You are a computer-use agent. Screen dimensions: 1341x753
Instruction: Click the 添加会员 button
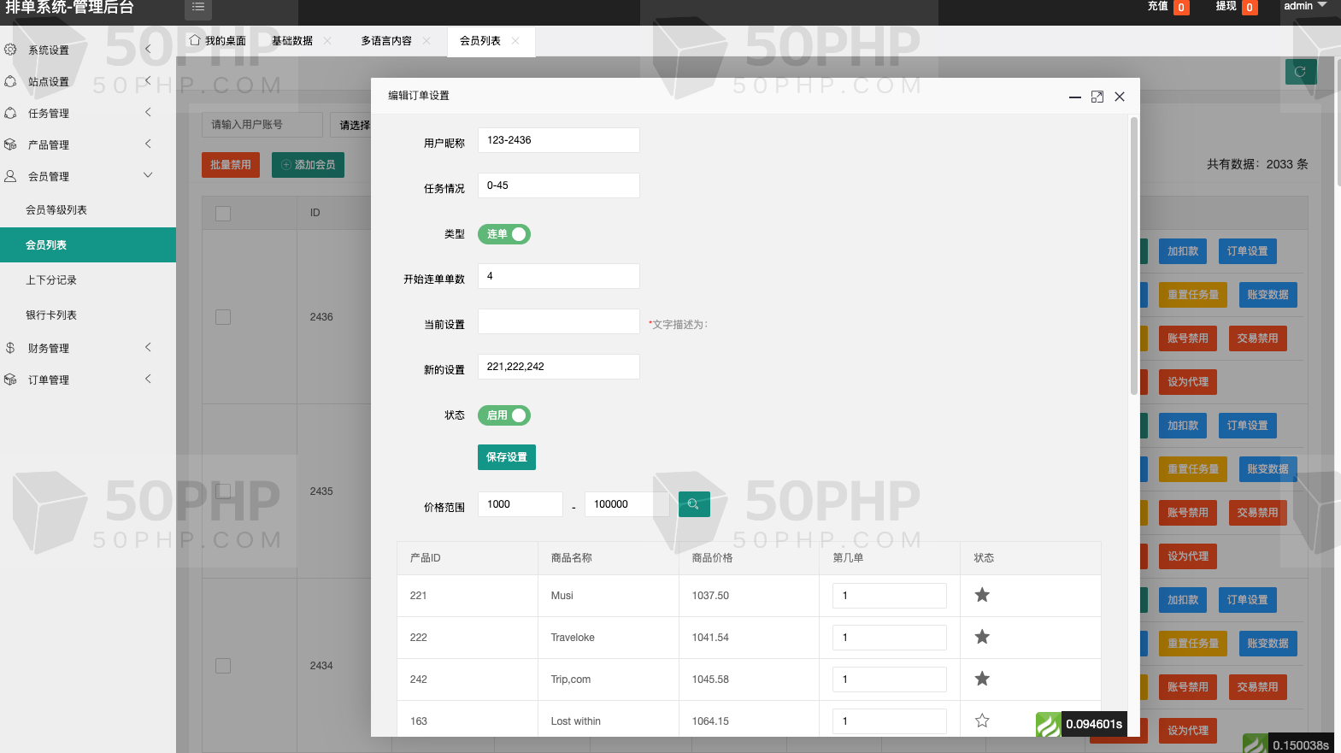[x=308, y=165]
